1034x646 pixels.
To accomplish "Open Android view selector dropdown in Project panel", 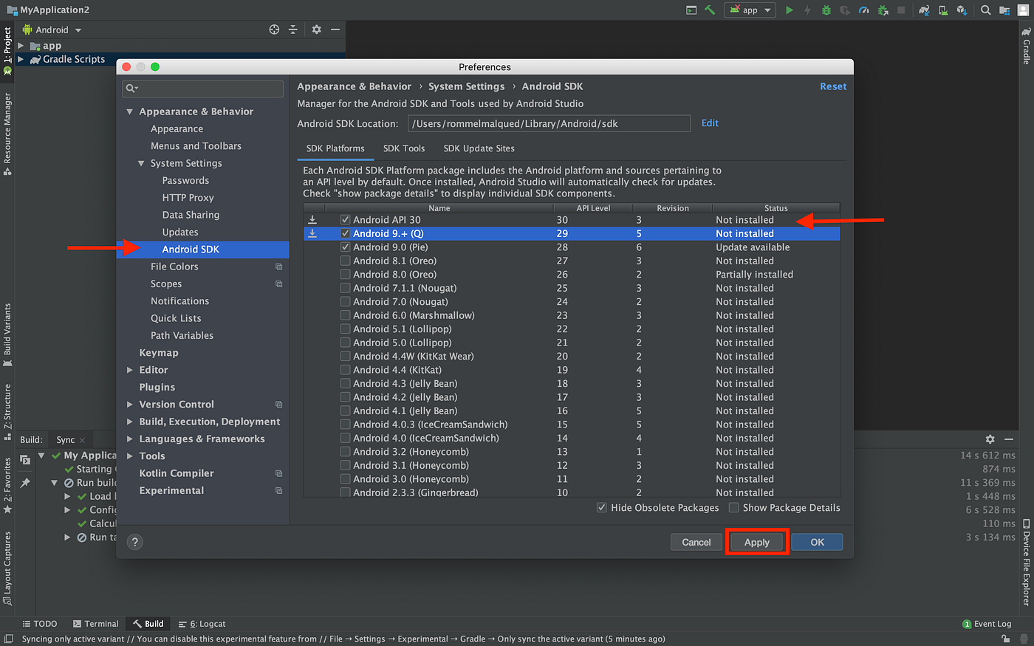I will pos(52,30).
